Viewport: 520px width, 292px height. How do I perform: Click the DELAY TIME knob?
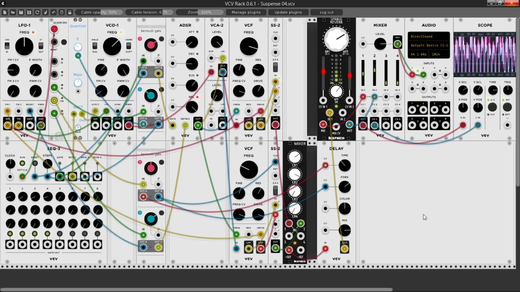(x=344, y=165)
